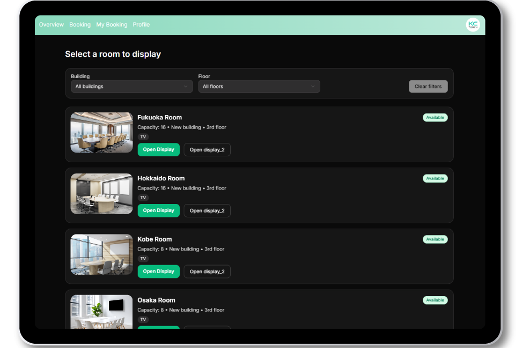Viewport: 522px width, 348px height.
Task: Click the KC Touch logo icon
Action: coord(473,25)
